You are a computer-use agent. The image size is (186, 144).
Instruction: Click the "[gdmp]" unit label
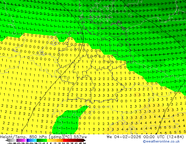click(56, 137)
